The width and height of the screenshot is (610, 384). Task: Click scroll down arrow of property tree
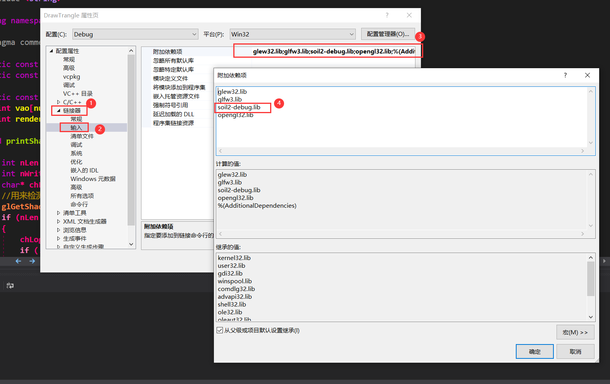tap(131, 244)
